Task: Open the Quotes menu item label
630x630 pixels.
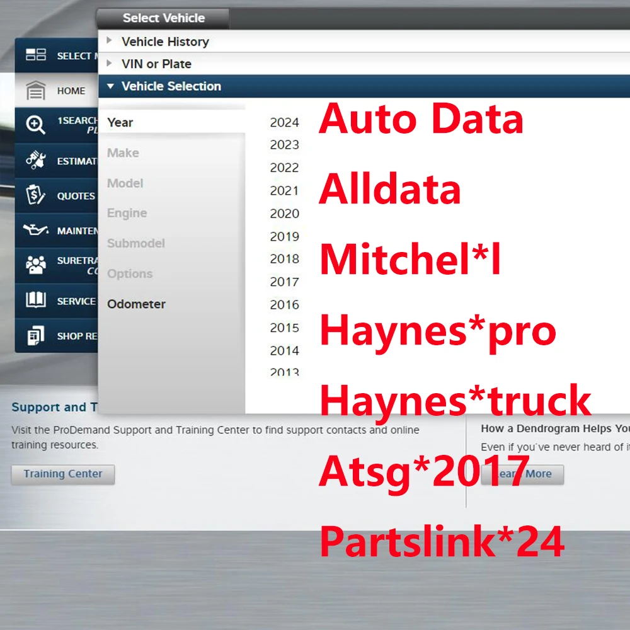Action: tap(76, 196)
